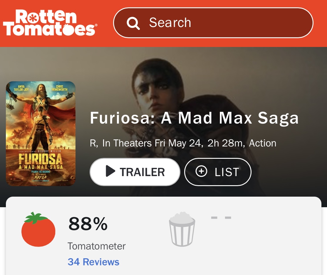Viewport: 327px width, 275px height.
Task: Focus the Search text field
Action: pos(223,23)
